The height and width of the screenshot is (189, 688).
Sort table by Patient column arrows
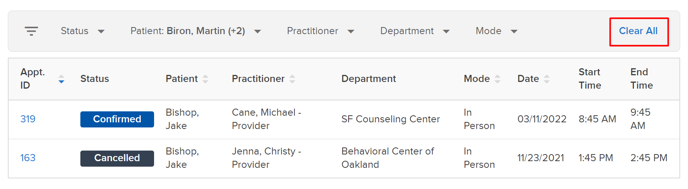[205, 79]
